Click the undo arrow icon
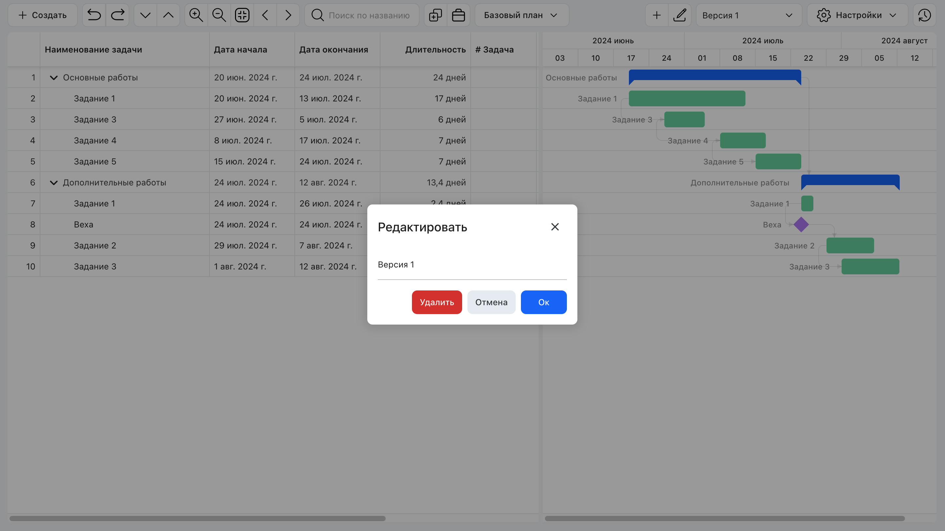This screenshot has width=945, height=531. point(94,15)
